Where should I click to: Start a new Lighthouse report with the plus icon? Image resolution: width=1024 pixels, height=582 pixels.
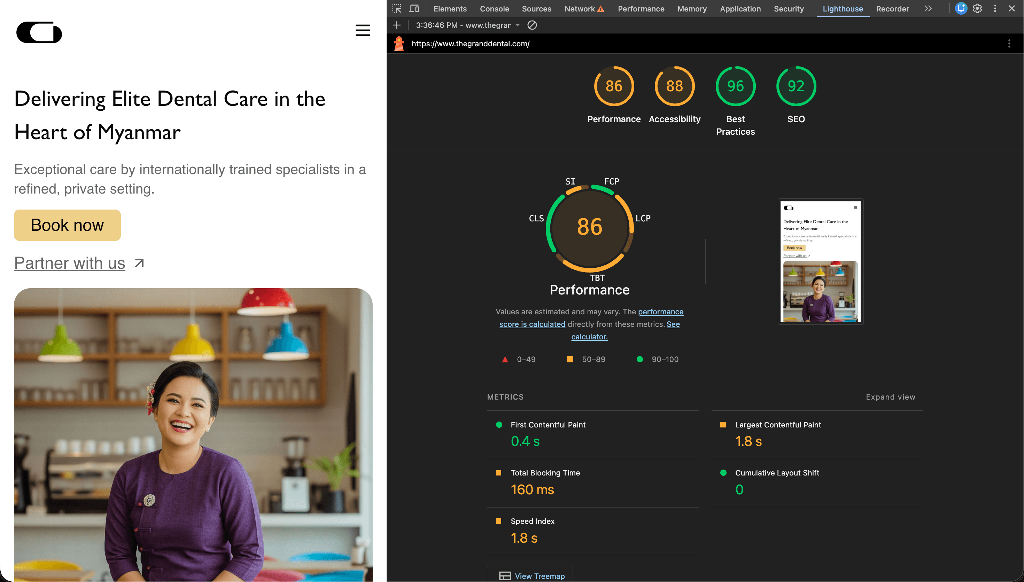point(396,25)
